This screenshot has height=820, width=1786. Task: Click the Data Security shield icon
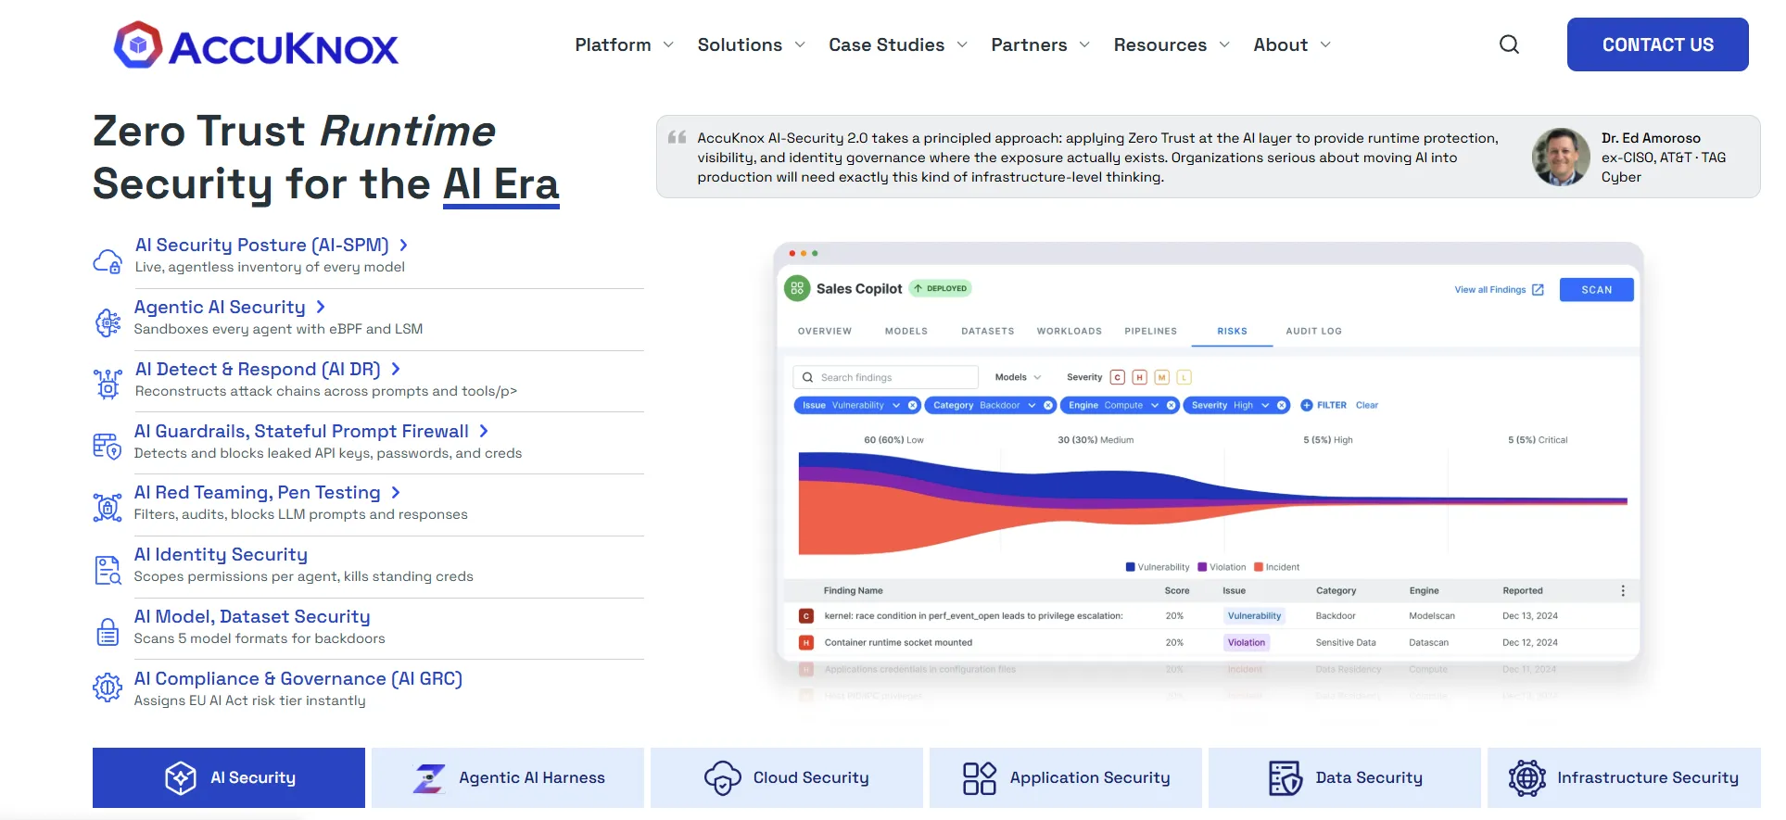click(x=1285, y=778)
